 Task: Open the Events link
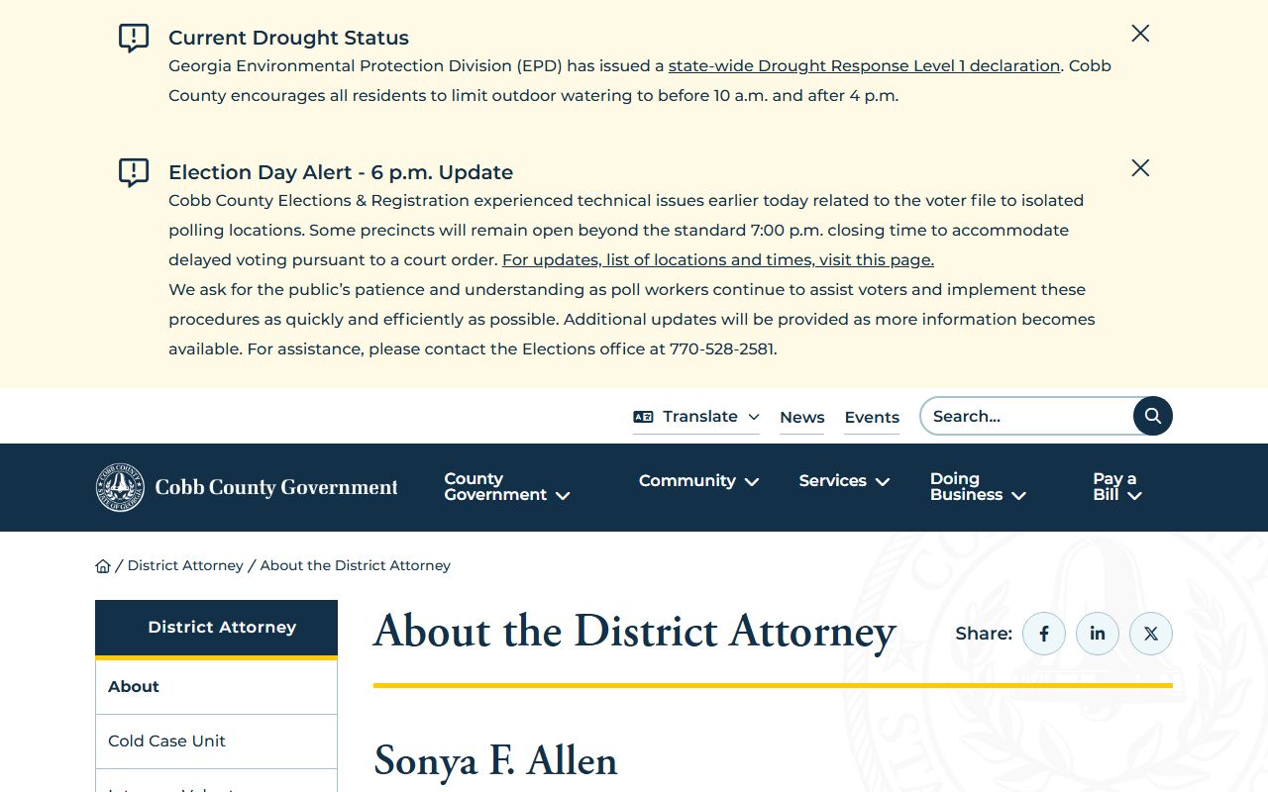pyautogui.click(x=872, y=418)
